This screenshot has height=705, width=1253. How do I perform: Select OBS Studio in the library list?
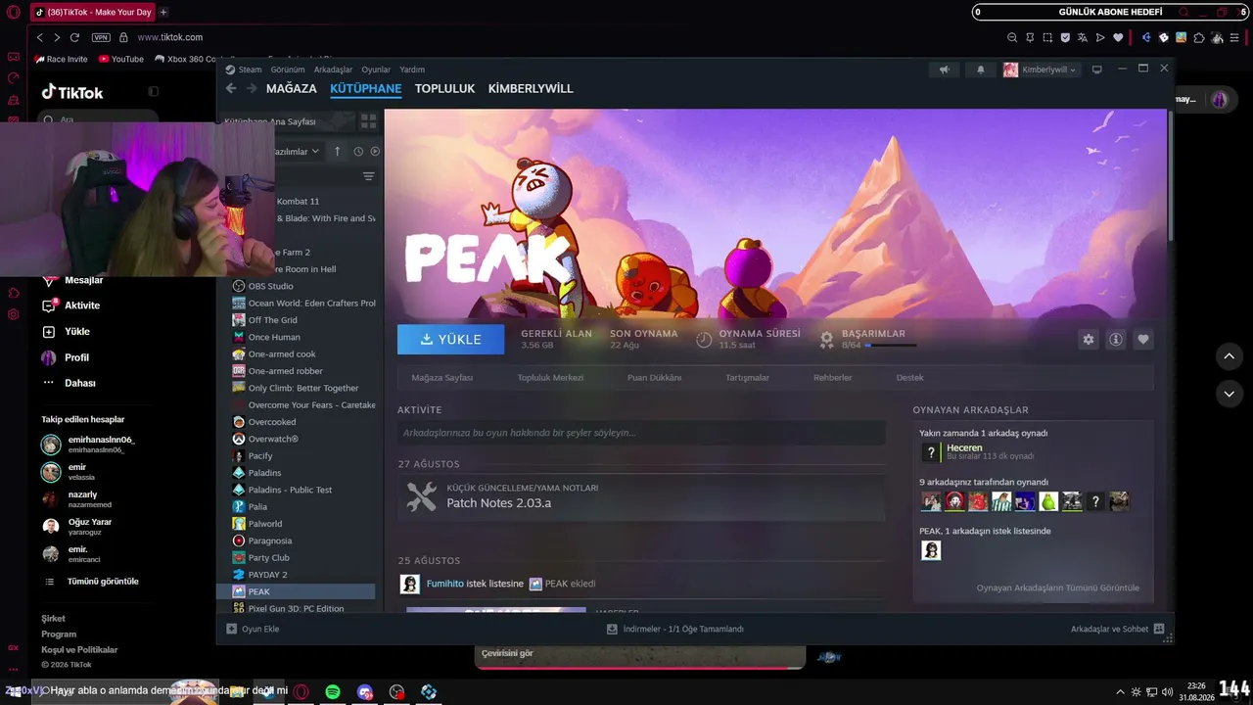[270, 286]
